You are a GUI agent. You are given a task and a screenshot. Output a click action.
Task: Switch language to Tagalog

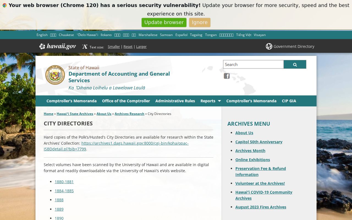click(x=196, y=35)
